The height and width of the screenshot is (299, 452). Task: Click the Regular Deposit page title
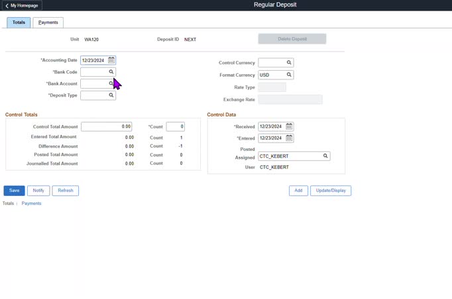point(275,5)
